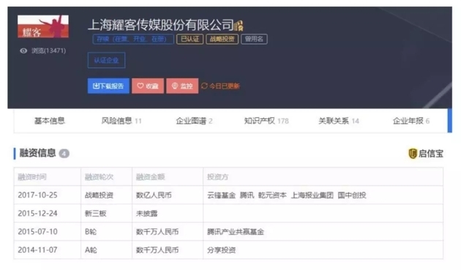
Task: Click the date 2015-07-10
Action: (37, 232)
